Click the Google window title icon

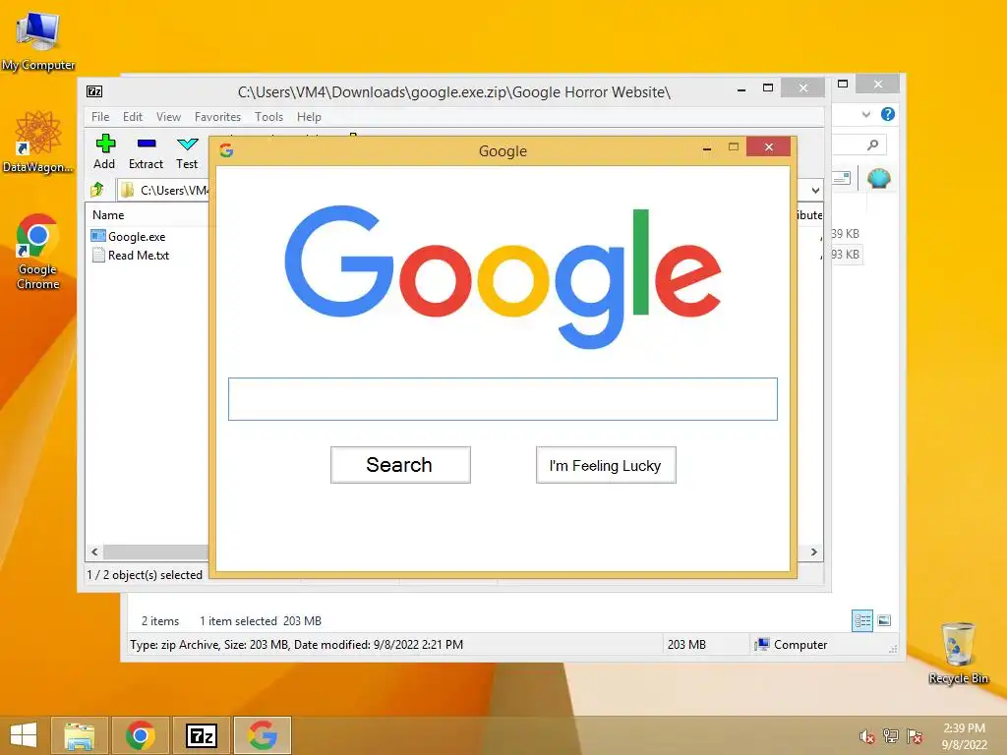pyautogui.click(x=226, y=150)
